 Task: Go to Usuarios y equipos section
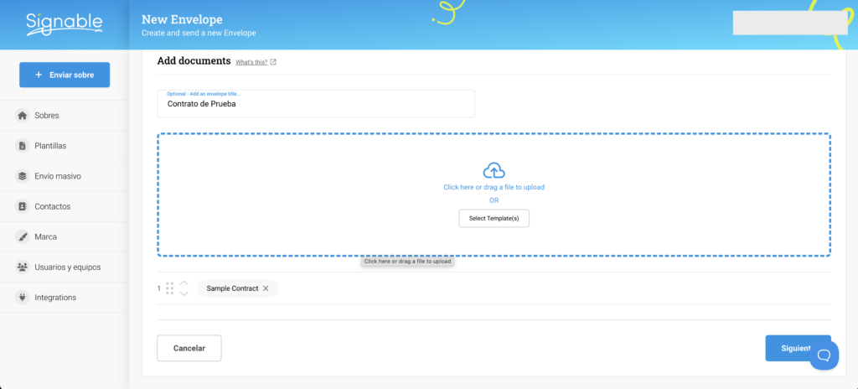tap(67, 267)
